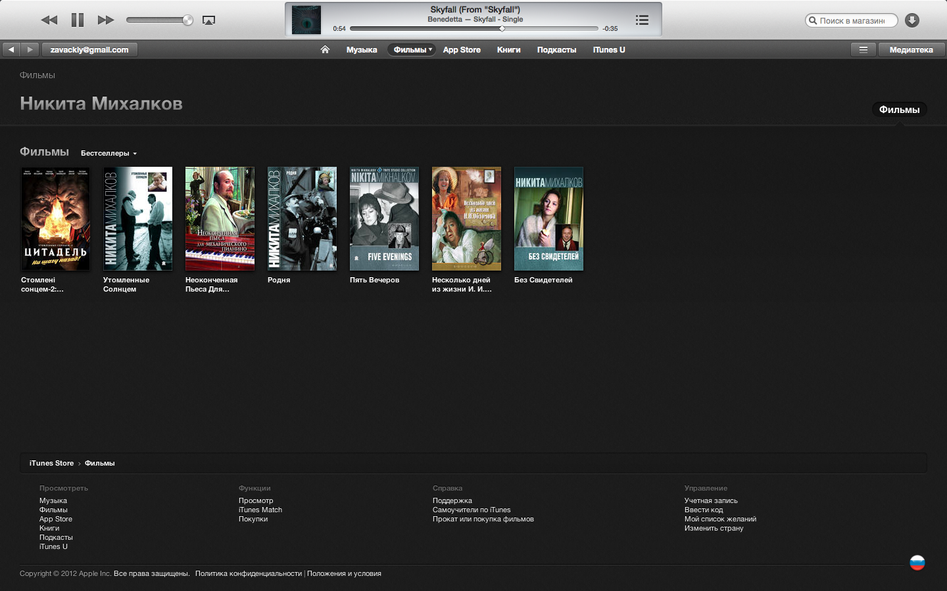Open the downloads arrow icon
This screenshot has width=947, height=591.
(912, 20)
